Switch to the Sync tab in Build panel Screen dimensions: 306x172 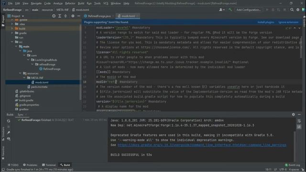21,115
